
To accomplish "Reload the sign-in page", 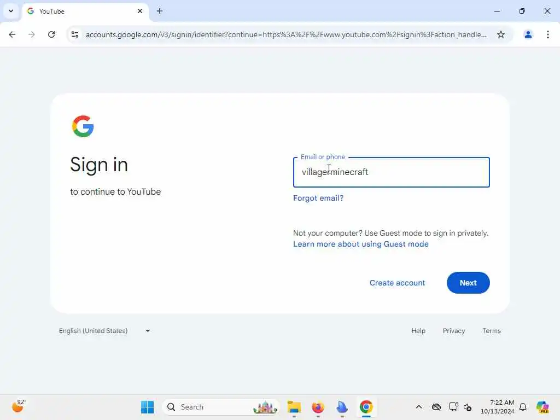I will click(51, 34).
